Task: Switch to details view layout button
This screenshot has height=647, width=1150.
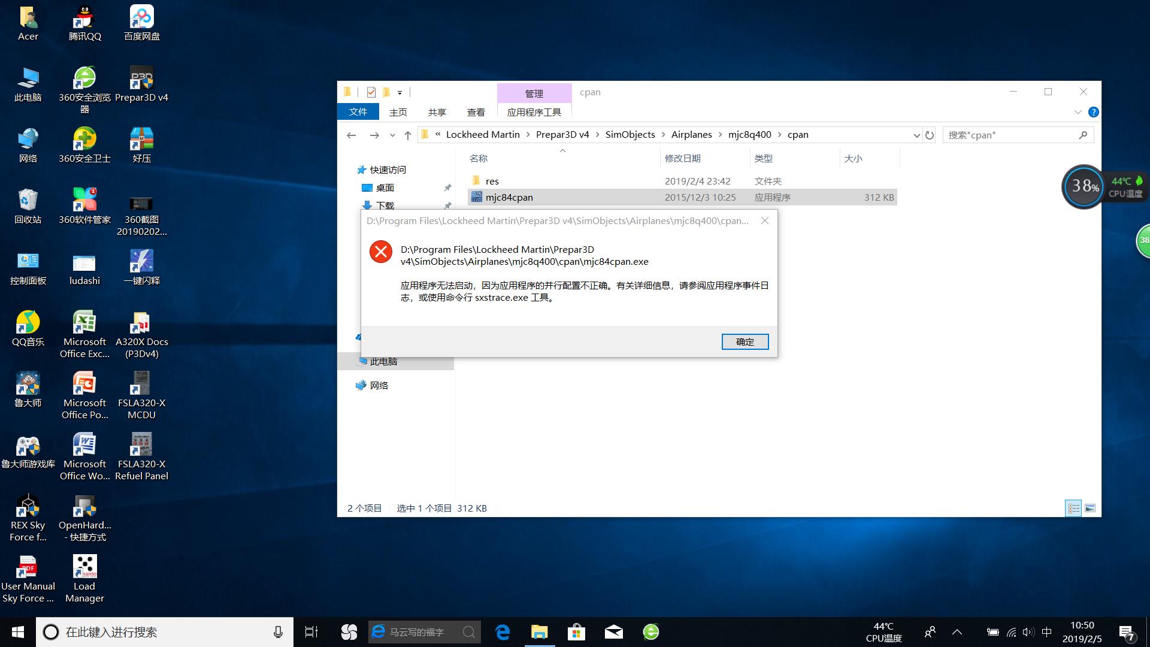Action: [1073, 508]
